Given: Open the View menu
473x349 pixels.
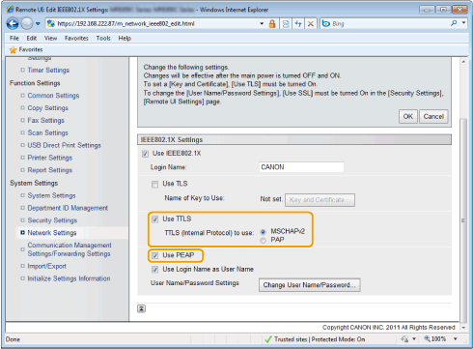Looking at the screenshot, I should (x=50, y=38).
